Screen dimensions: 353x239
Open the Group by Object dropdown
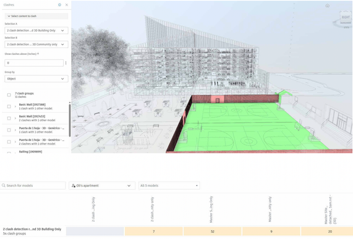36,78
